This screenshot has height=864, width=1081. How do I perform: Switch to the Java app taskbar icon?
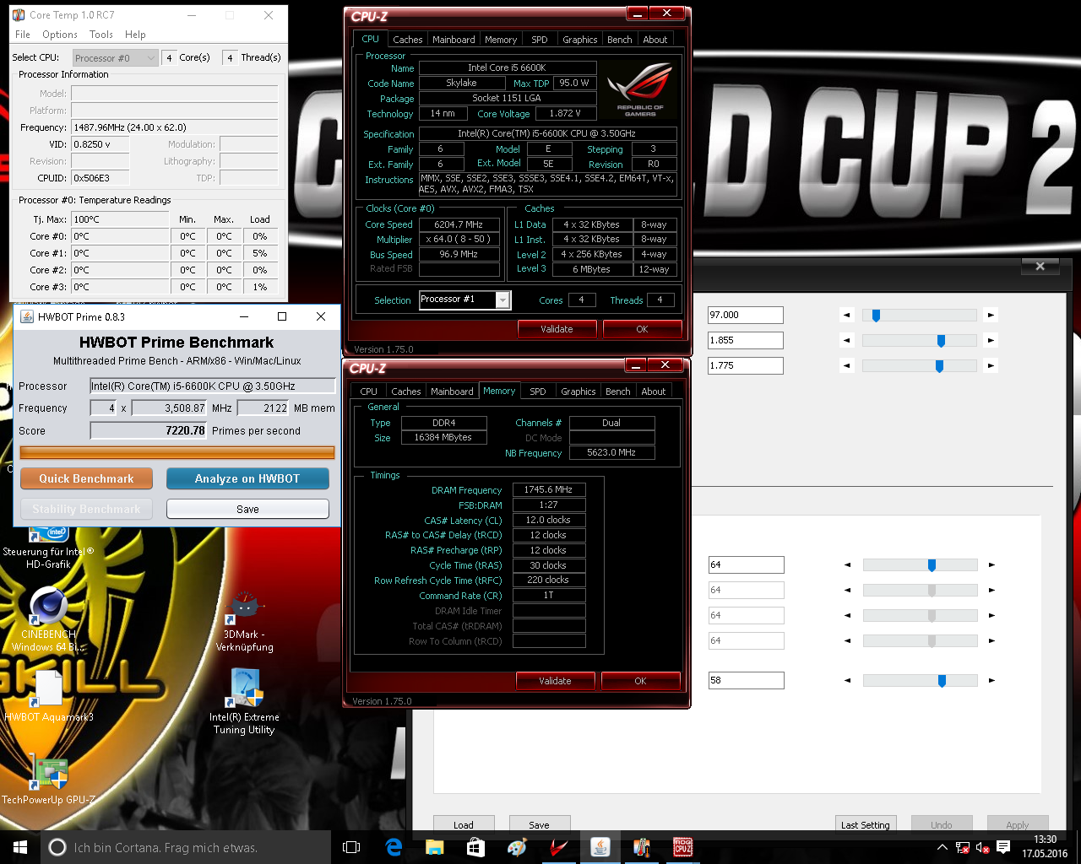click(x=600, y=847)
